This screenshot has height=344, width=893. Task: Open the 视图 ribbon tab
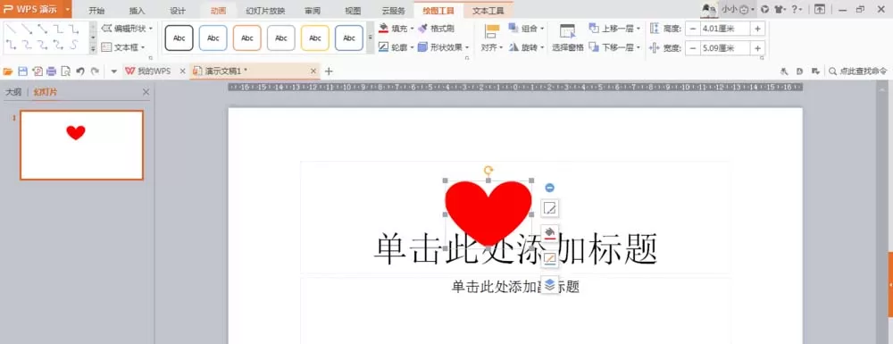(x=353, y=10)
